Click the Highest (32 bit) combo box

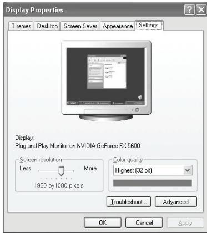(x=153, y=170)
